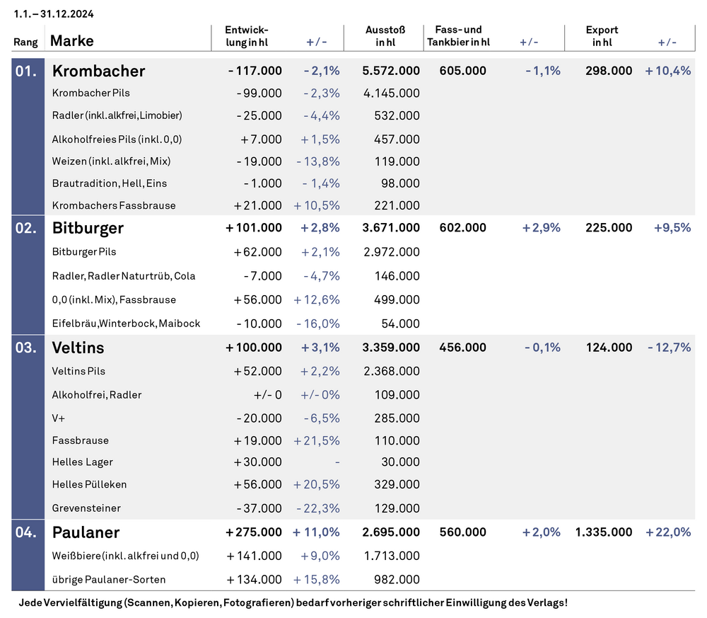Image resolution: width=707 pixels, height=618 pixels.
Task: Click Veltins keg beer value 456.000
Action: pyautogui.click(x=462, y=348)
